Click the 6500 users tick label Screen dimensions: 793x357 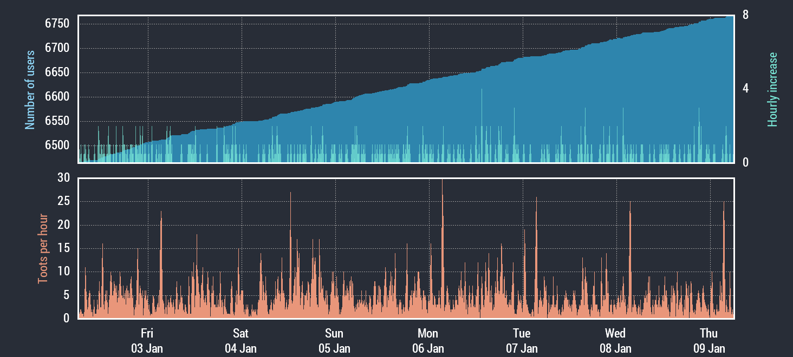[57, 146]
